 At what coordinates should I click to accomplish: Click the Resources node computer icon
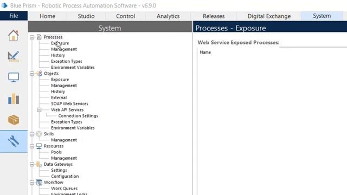click(39, 146)
